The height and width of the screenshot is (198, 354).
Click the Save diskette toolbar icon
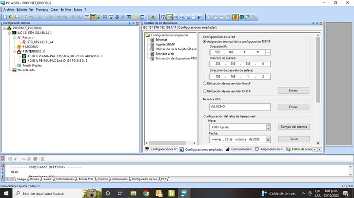tap(17, 17)
